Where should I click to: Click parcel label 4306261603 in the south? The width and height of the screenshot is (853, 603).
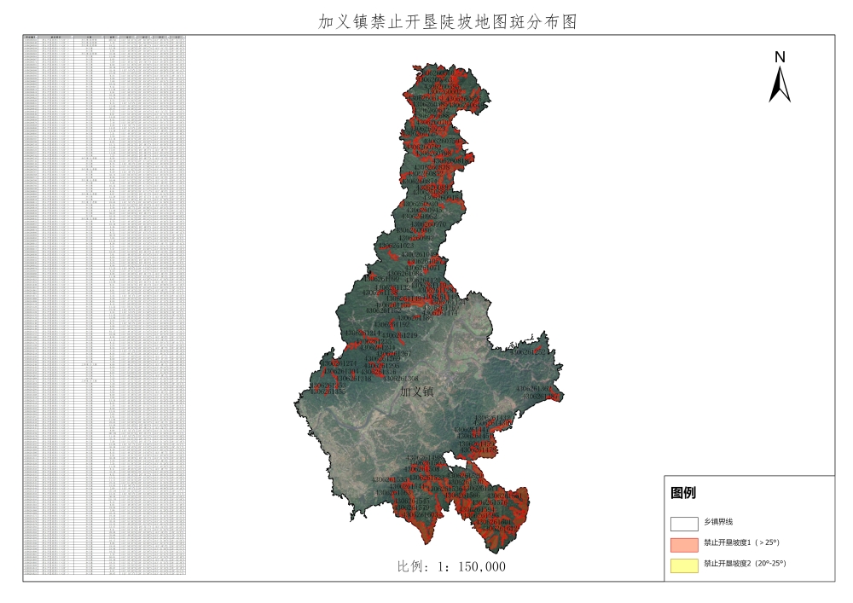[420, 515]
